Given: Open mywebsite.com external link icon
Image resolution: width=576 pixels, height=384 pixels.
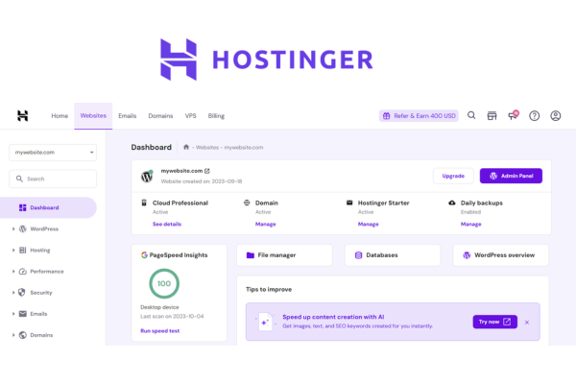Looking at the screenshot, I should (207, 171).
